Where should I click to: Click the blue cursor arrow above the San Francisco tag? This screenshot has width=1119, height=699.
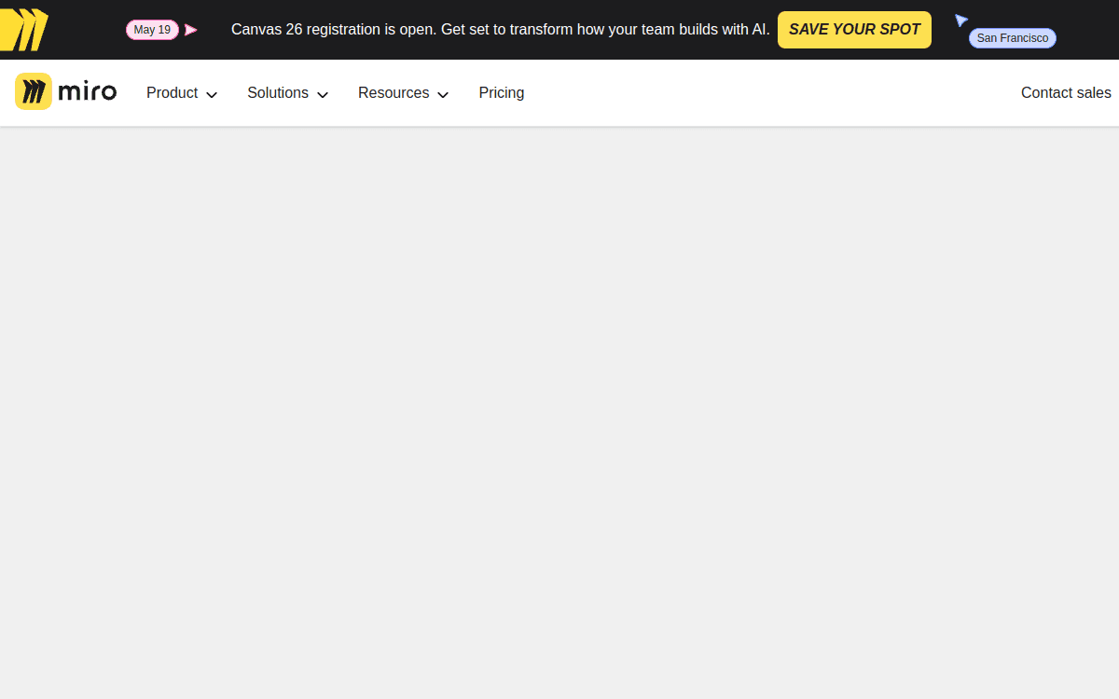point(961,20)
